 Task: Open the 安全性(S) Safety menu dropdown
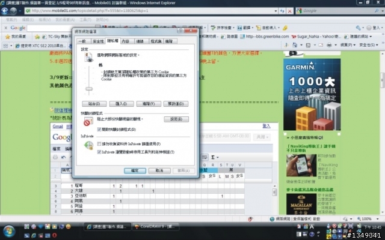coord(368,45)
